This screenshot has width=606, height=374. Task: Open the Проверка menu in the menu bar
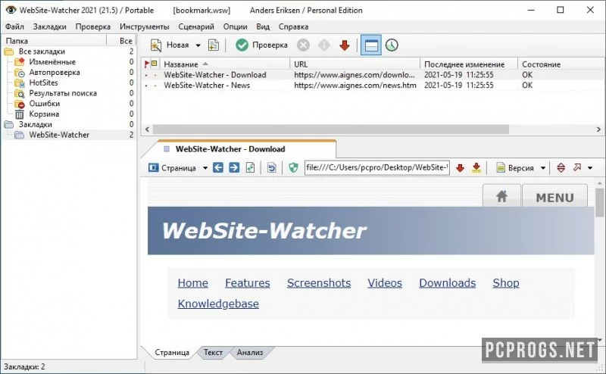click(92, 26)
